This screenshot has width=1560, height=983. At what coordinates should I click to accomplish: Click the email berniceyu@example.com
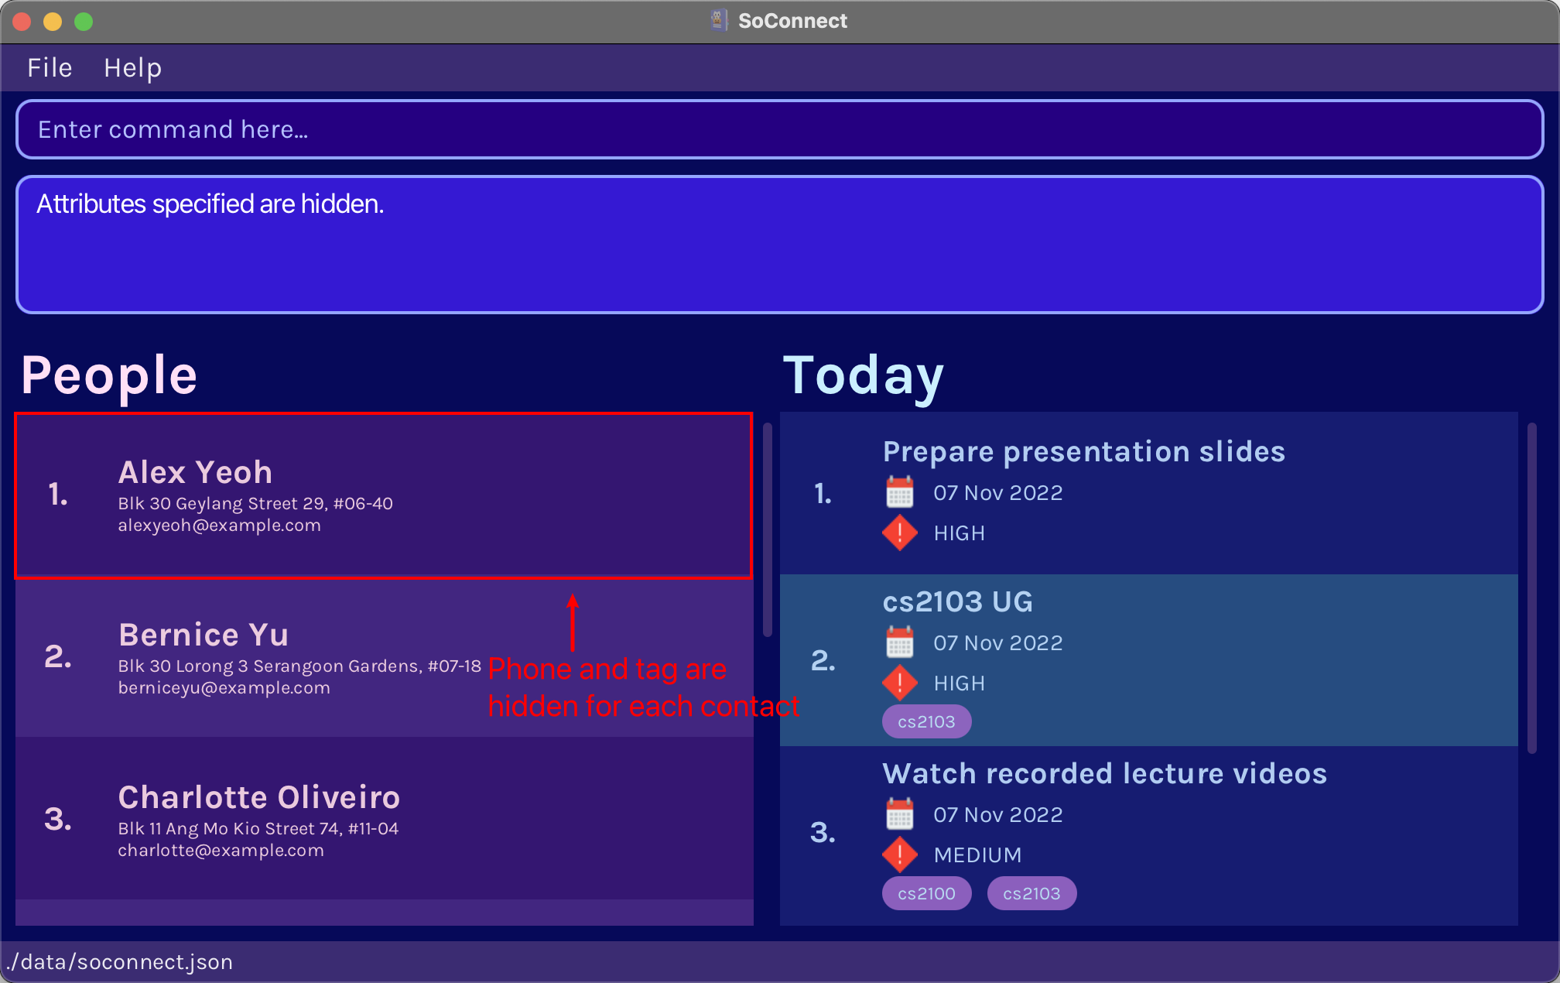224,688
